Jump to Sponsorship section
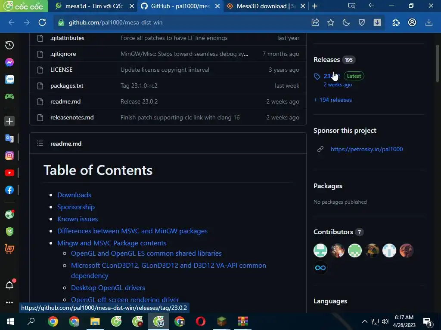This screenshot has width=441, height=330. tap(76, 207)
